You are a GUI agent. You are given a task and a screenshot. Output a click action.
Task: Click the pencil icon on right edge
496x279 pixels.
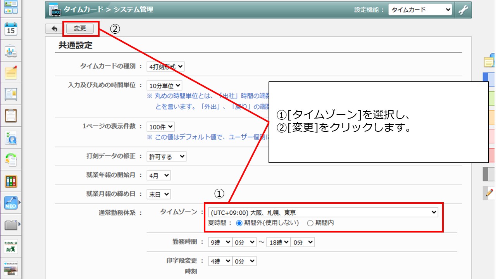489,192
